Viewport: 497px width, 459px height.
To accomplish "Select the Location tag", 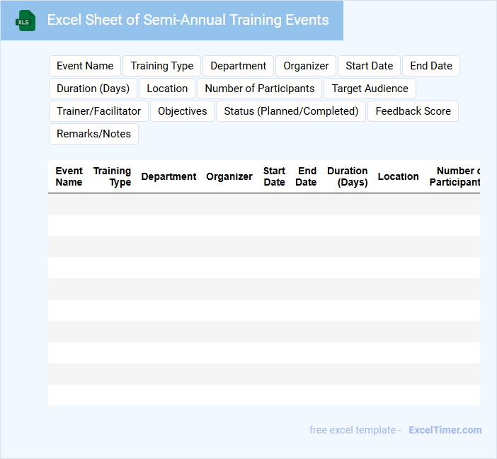I will [x=167, y=89].
